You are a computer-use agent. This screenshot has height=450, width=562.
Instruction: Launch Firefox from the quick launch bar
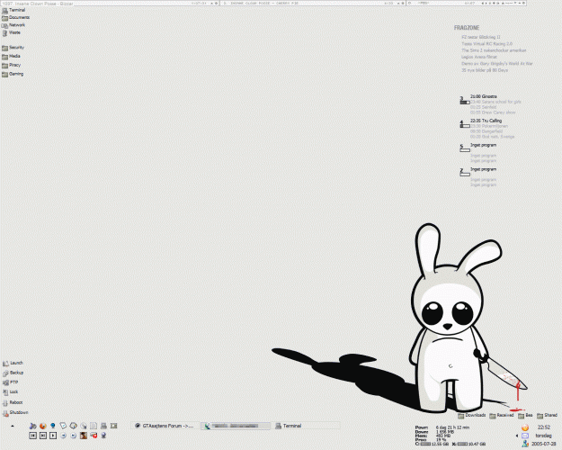(42, 425)
